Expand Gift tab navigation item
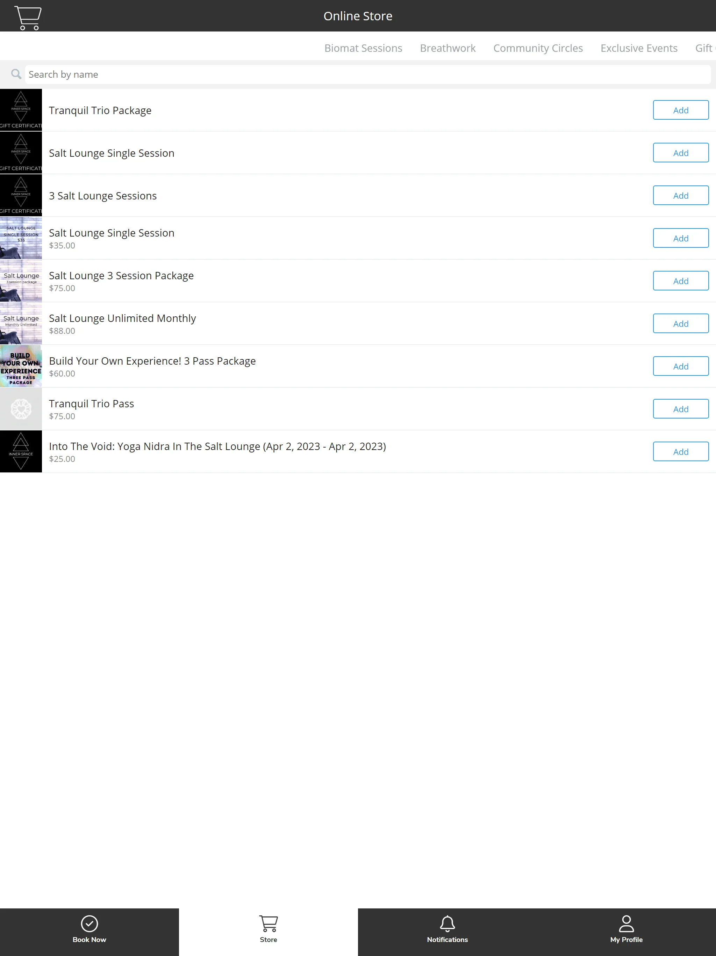Screen dimensions: 716x956 [706, 48]
